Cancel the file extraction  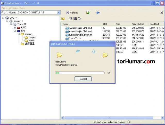pyautogui.click(x=83, y=79)
